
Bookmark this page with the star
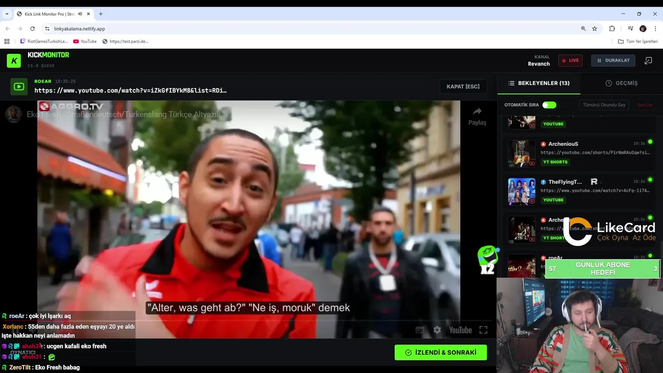(595, 28)
